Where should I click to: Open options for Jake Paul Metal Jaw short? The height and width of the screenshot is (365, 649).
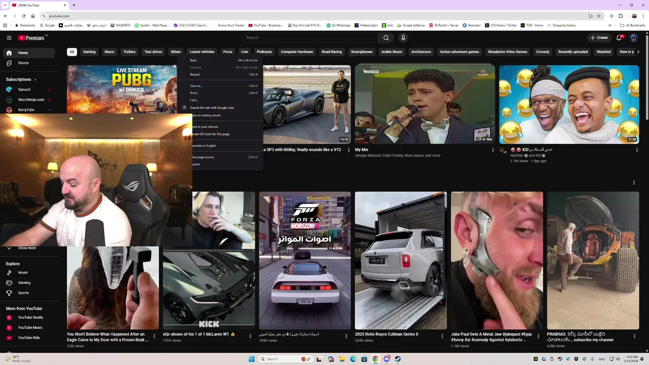pyautogui.click(x=538, y=336)
